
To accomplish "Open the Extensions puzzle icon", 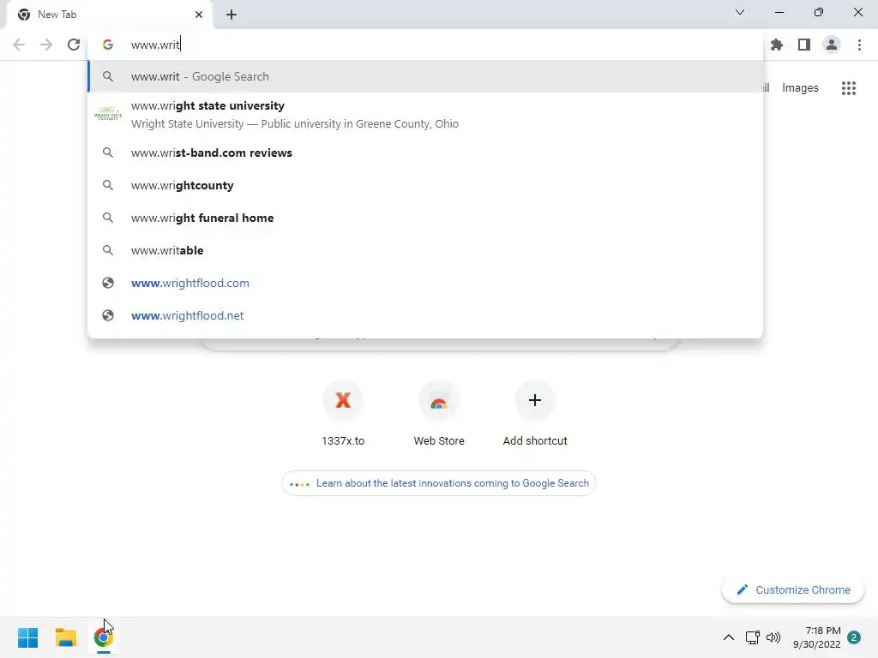I will (x=776, y=45).
